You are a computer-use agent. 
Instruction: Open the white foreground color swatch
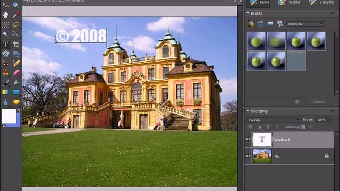pyautogui.click(x=9, y=116)
